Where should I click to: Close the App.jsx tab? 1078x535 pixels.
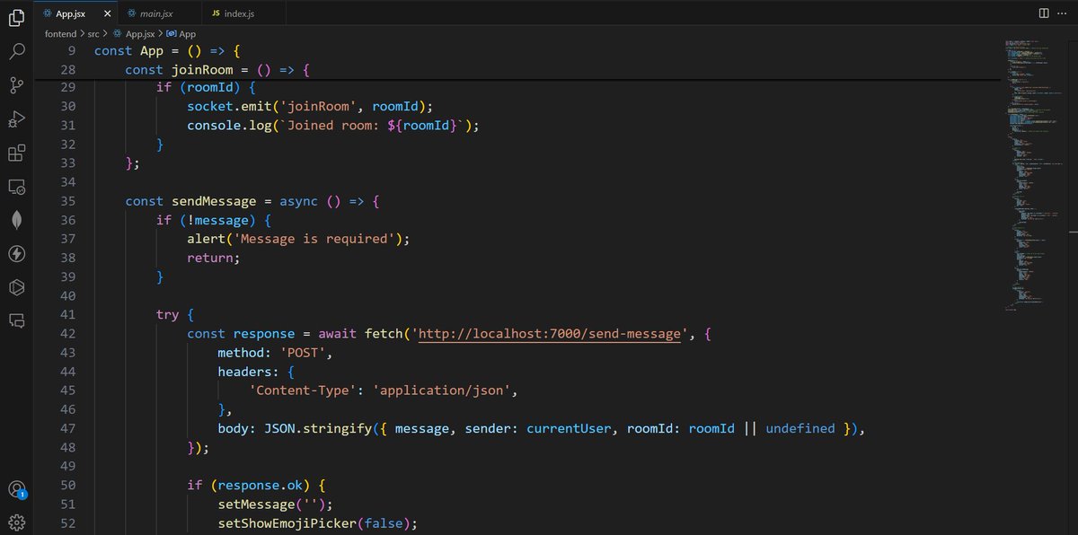[x=107, y=13]
